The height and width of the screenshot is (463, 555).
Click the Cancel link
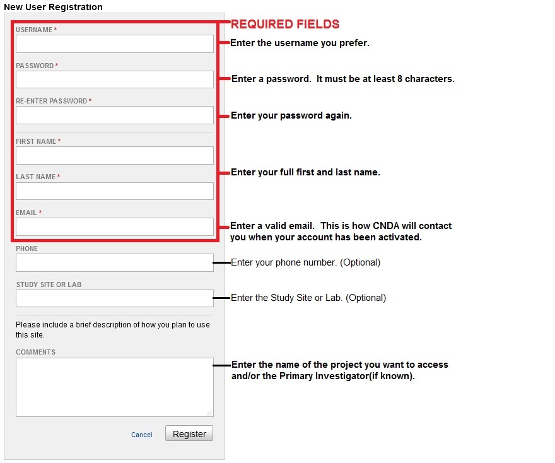[x=141, y=435]
